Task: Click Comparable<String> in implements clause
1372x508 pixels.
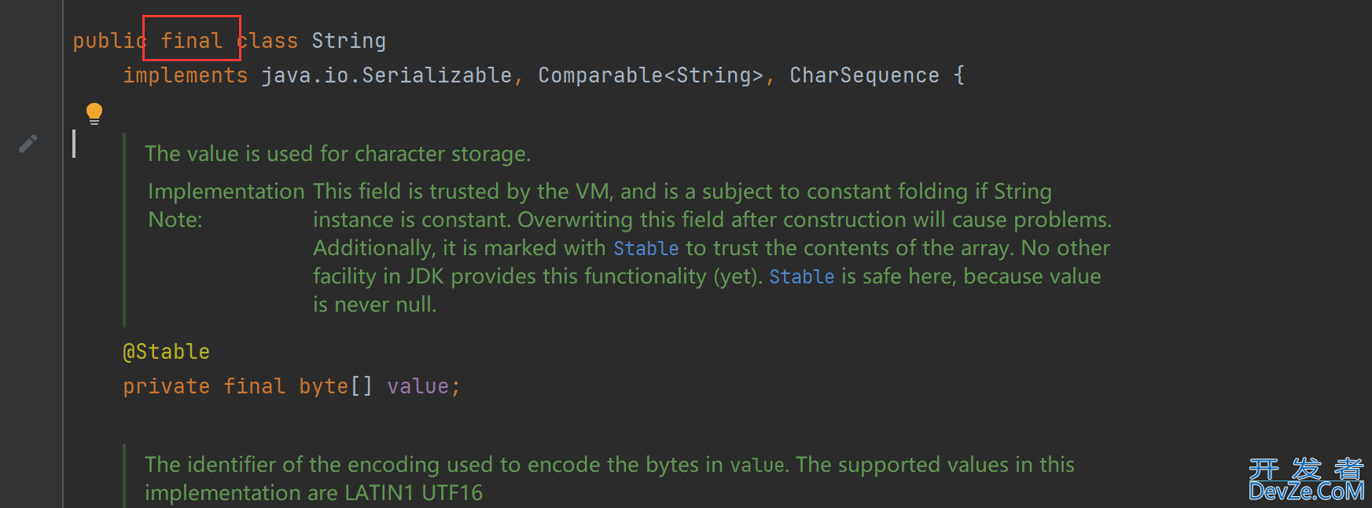Action: [x=650, y=75]
